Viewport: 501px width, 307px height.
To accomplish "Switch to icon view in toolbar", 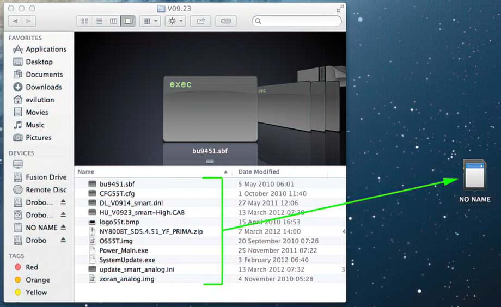I will [x=84, y=21].
